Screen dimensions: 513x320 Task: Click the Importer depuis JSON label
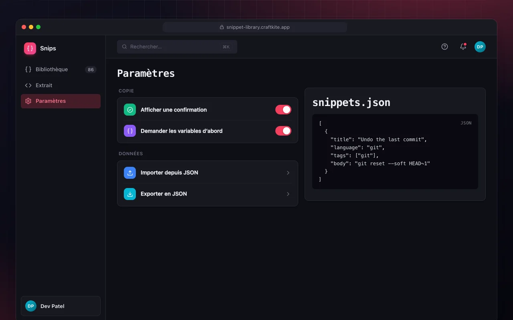169,173
